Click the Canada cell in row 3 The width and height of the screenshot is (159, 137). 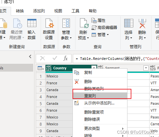(x=59, y=90)
